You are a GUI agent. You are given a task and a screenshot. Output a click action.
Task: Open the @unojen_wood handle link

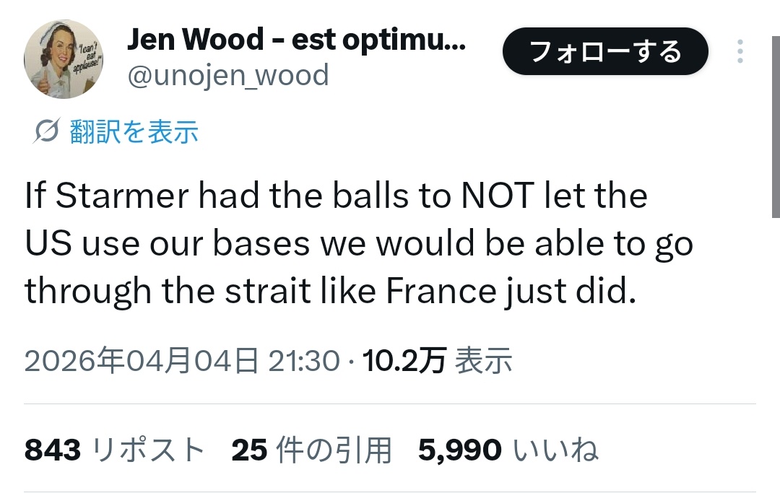pyautogui.click(x=227, y=75)
